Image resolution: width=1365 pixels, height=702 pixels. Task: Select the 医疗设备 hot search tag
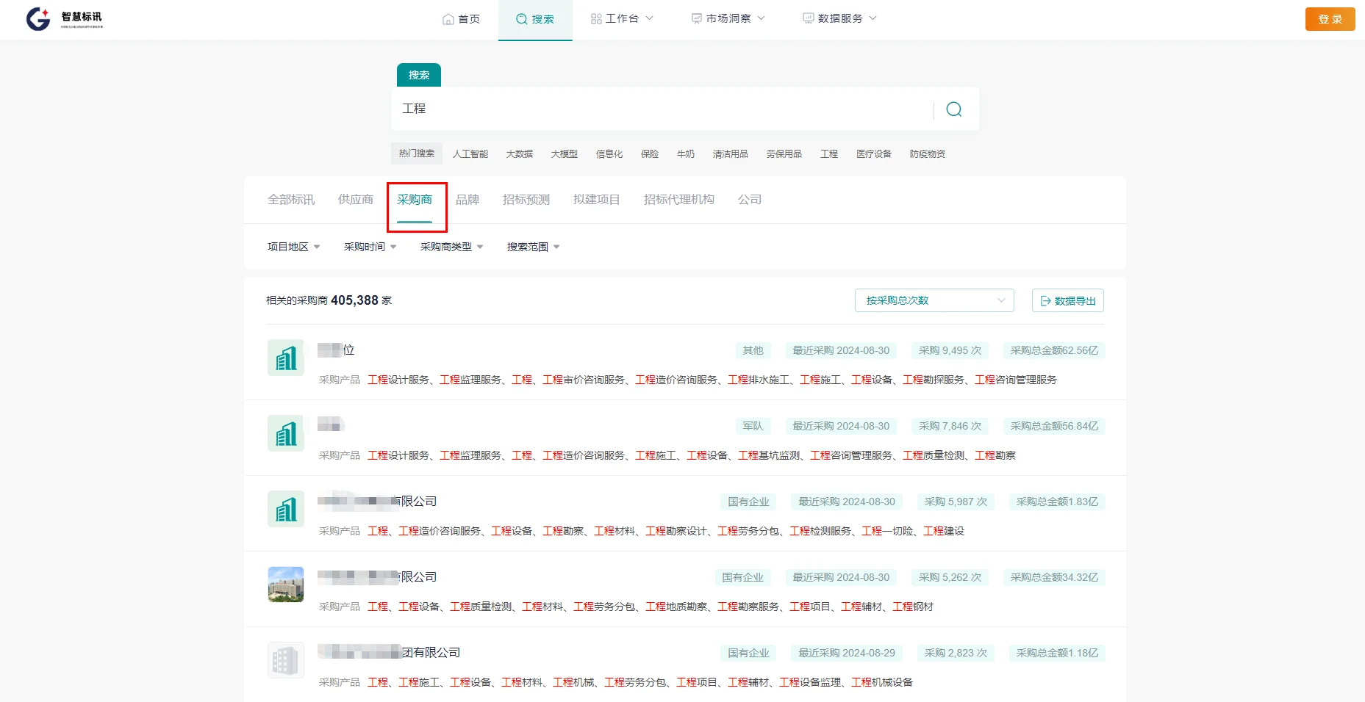coord(874,153)
